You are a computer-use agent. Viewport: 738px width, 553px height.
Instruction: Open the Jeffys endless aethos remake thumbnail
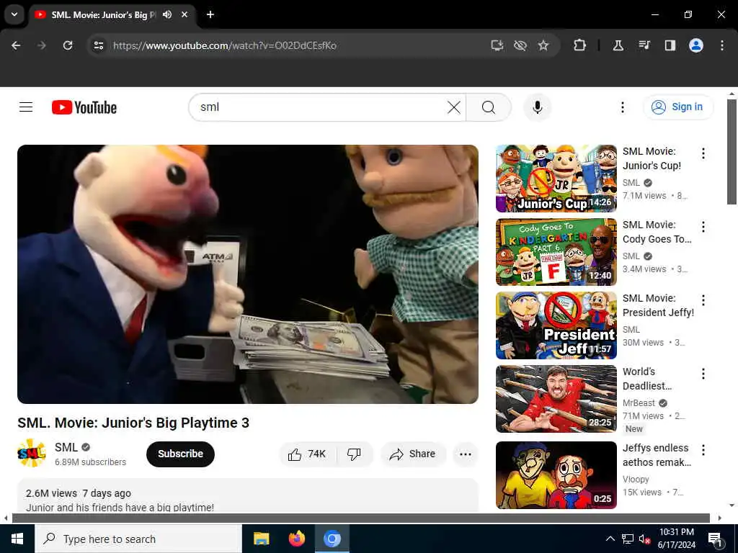tap(556, 475)
